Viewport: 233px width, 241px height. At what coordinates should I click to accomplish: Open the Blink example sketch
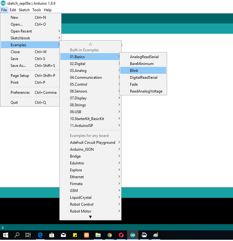tap(143, 70)
